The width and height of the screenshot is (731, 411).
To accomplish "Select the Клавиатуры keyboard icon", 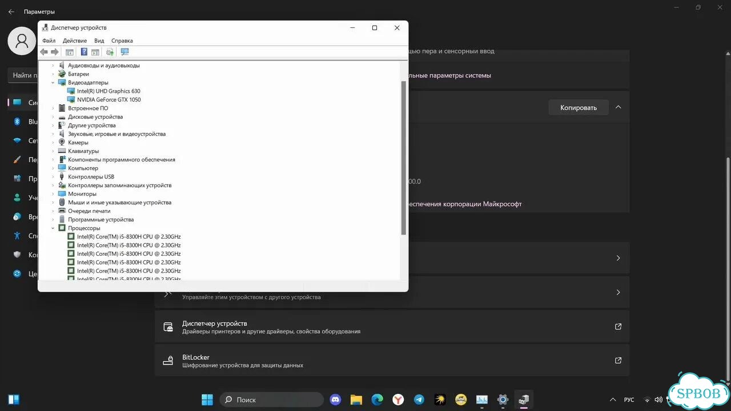I will coord(62,151).
